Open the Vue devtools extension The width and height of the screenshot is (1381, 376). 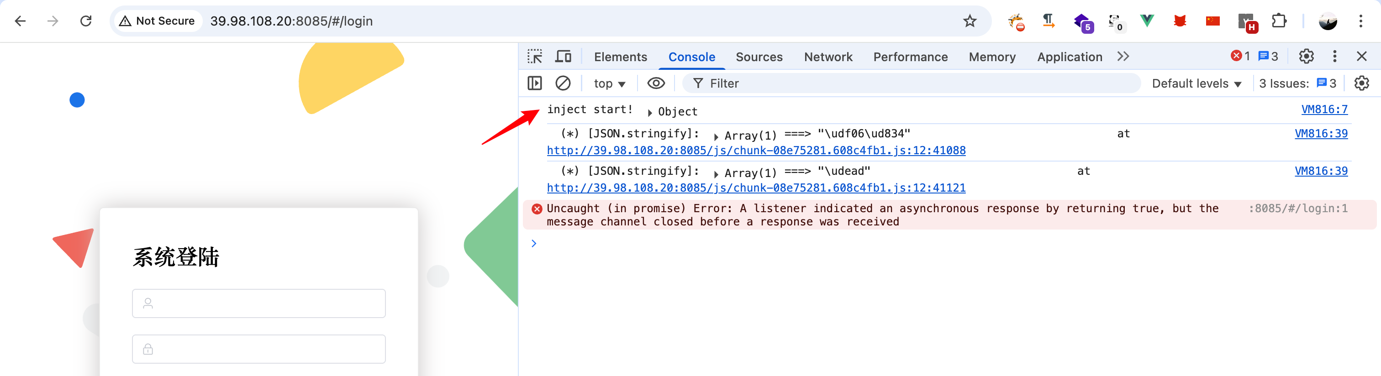coord(1147,21)
